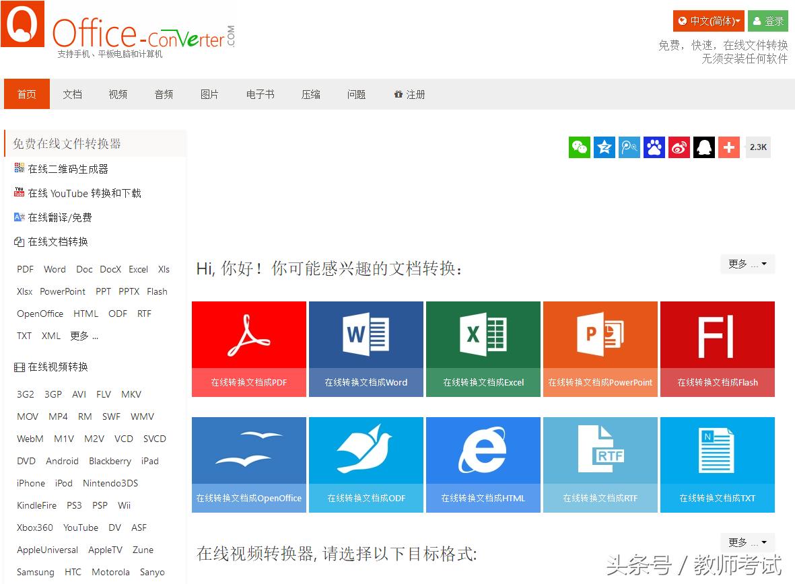795x584 pixels.
Task: Click the sidebar Xbox360 link
Action: [x=35, y=527]
